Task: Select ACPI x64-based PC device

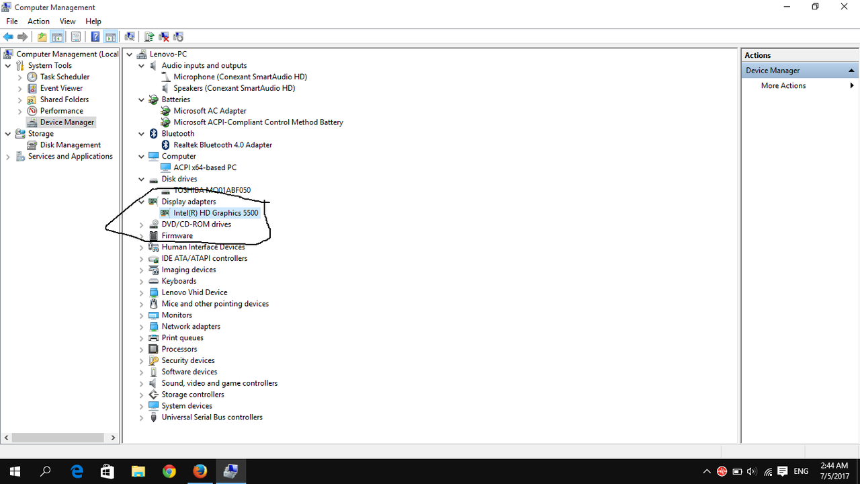Action: (205, 168)
